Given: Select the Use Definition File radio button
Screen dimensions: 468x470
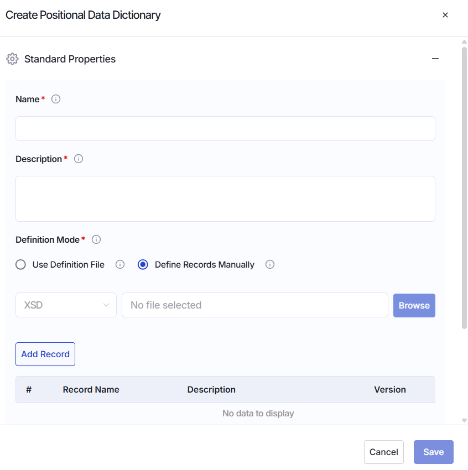Looking at the screenshot, I should click(x=20, y=265).
